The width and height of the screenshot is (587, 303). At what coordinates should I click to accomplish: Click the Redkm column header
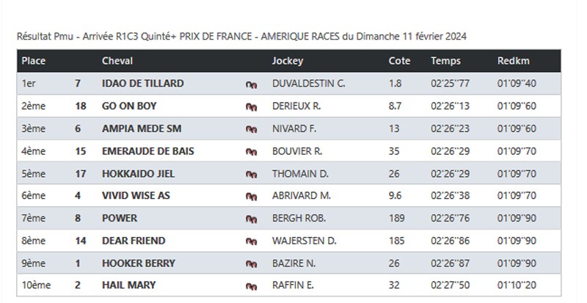pyautogui.click(x=511, y=61)
